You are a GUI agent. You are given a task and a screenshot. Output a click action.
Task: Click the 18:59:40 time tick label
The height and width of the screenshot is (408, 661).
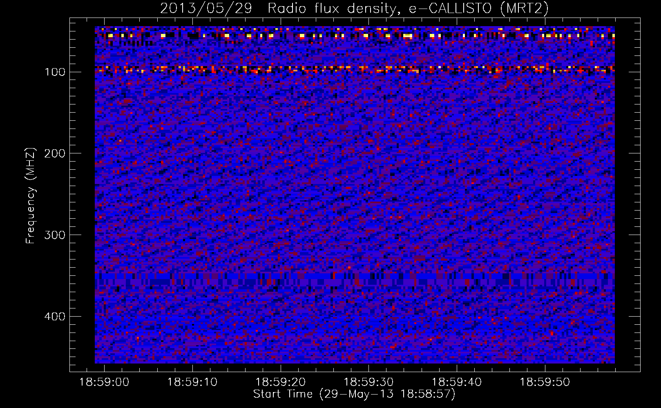(x=457, y=382)
